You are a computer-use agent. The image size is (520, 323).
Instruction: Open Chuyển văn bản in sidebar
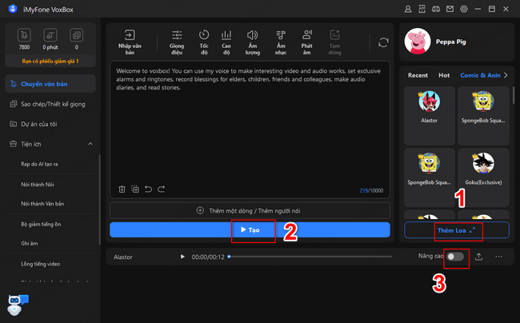(x=50, y=84)
